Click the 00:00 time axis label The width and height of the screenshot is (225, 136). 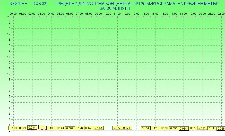[x=13, y=13]
